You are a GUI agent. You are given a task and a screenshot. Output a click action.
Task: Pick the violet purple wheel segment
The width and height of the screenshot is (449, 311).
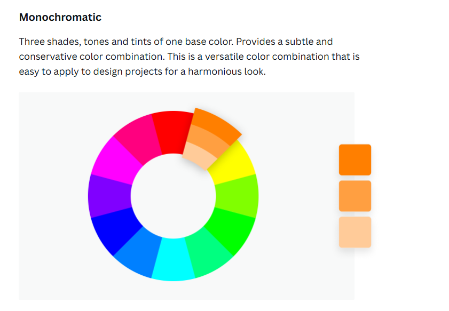(x=109, y=196)
